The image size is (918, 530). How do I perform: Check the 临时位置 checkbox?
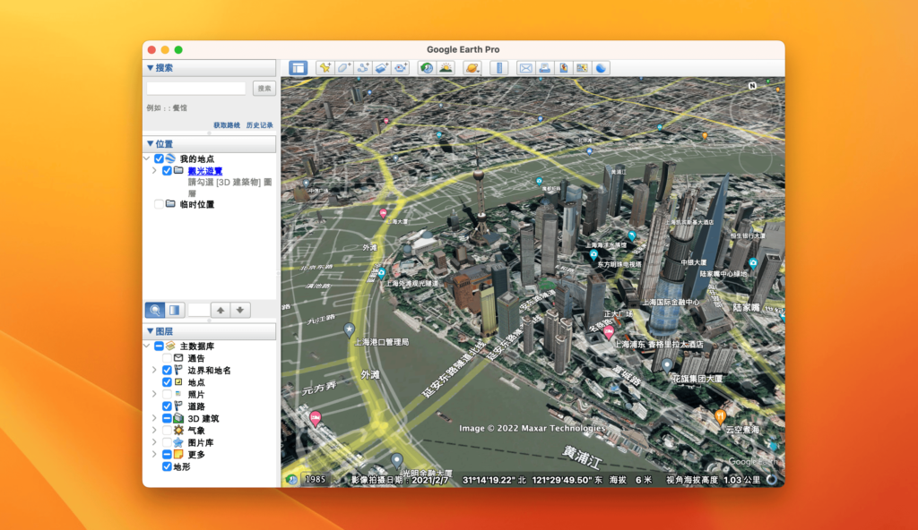pos(159,203)
